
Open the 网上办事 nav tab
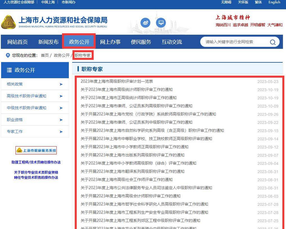(110, 42)
